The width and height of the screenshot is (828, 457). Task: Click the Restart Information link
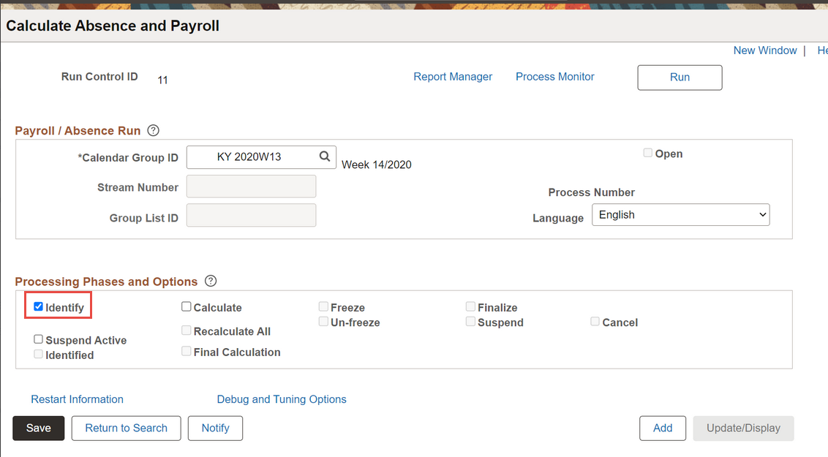77,399
